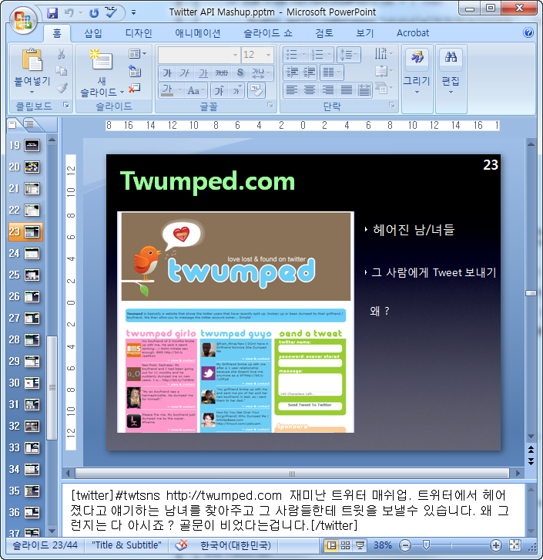This screenshot has height=560, width=543.
Task: Toggle italic 가 formatting
Action: pos(184,73)
